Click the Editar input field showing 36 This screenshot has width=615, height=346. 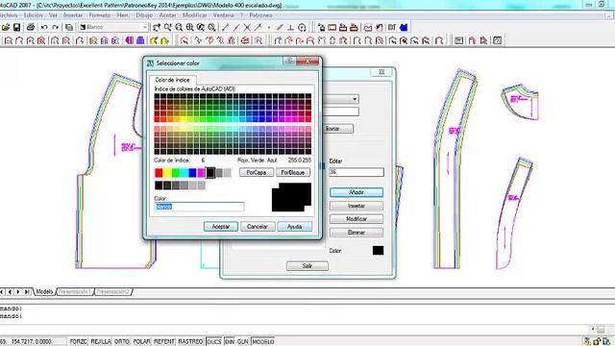tap(357, 172)
